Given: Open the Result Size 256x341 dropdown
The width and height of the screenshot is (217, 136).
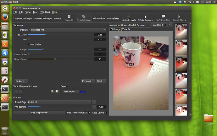Looking at the screenshot, I should point(59,102).
